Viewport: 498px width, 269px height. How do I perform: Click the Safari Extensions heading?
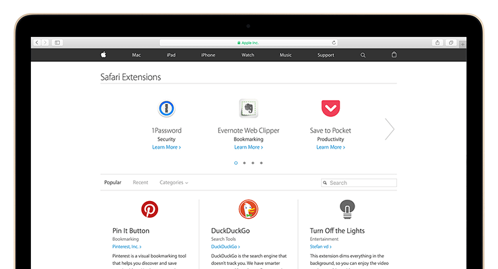(x=131, y=77)
